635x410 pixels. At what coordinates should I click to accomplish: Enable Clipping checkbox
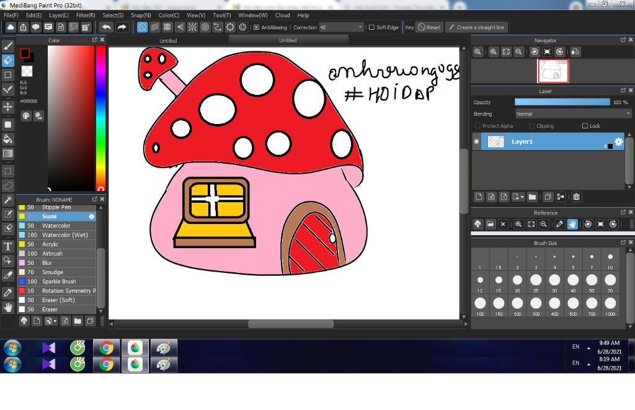tap(531, 126)
